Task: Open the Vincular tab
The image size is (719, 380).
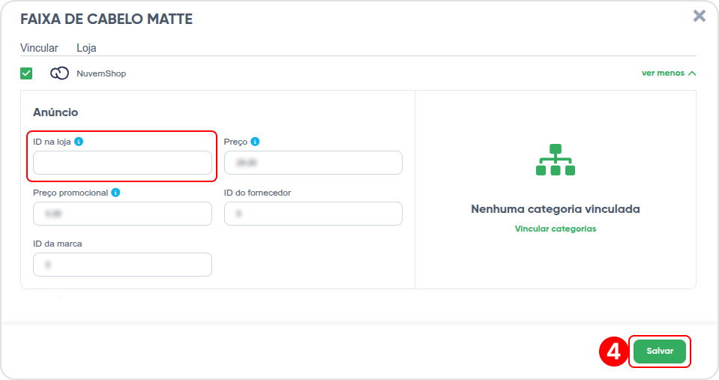Action: tap(39, 48)
